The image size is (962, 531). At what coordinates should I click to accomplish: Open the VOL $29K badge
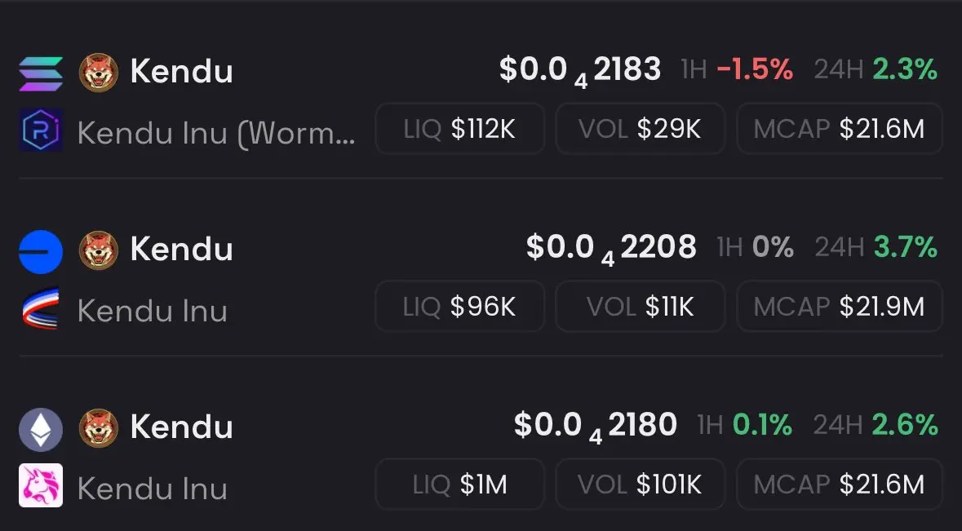(x=640, y=129)
